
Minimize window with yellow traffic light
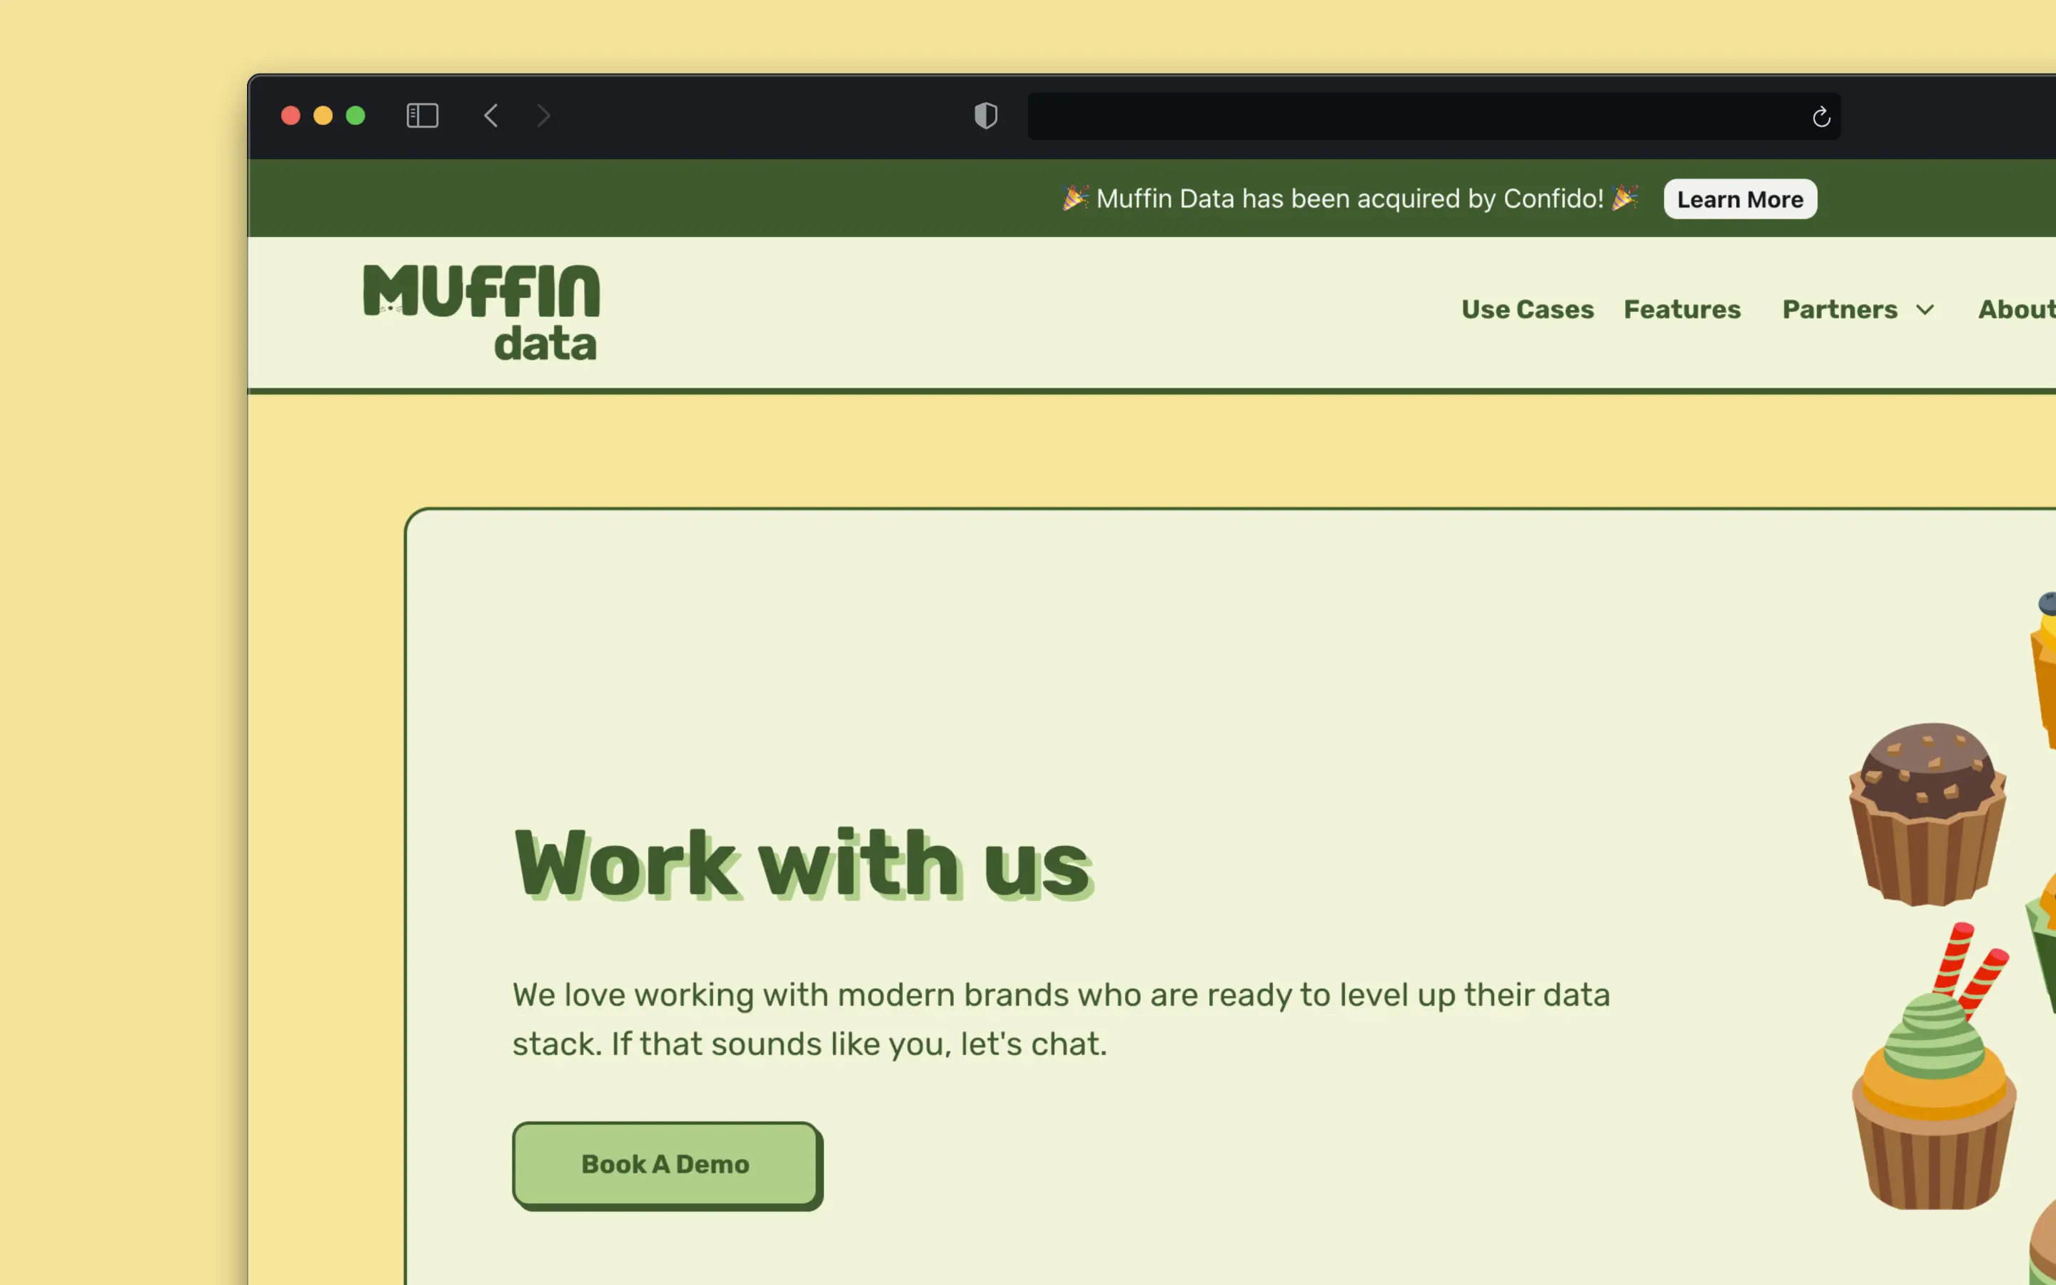323,116
